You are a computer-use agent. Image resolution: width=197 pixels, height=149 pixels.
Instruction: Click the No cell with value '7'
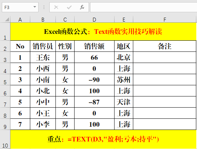click(20, 124)
